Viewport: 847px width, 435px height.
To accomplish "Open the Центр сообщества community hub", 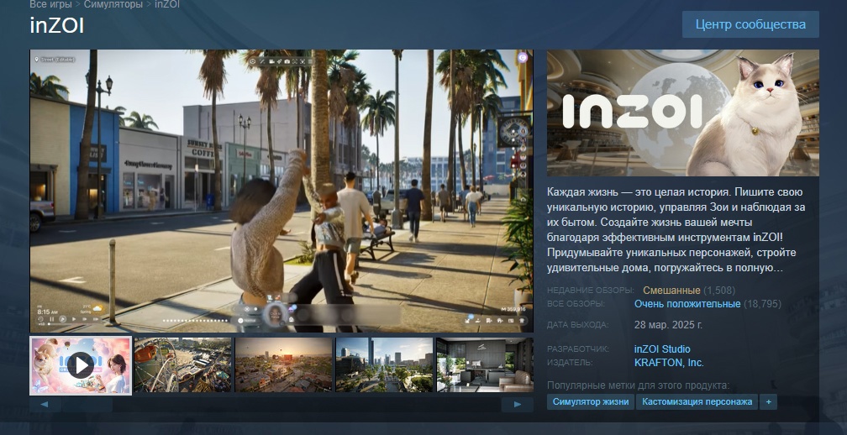I will (x=750, y=24).
